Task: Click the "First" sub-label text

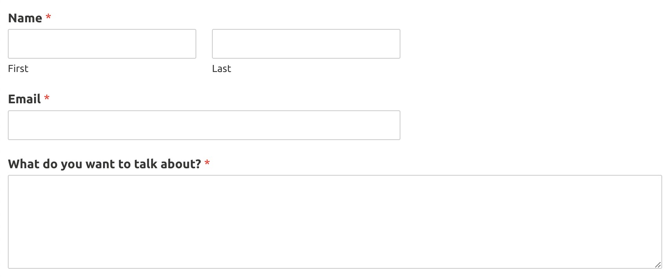Action: tap(18, 69)
